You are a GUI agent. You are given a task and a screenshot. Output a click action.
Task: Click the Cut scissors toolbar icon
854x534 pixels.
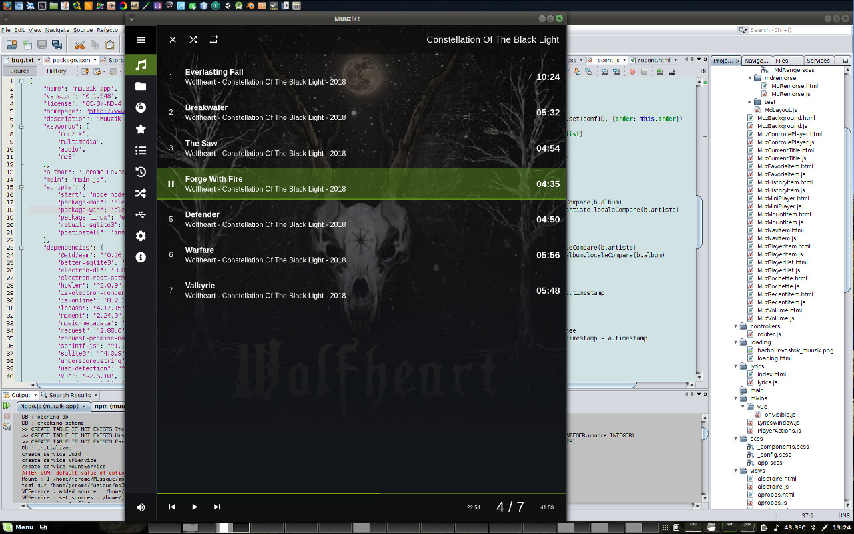click(x=79, y=45)
